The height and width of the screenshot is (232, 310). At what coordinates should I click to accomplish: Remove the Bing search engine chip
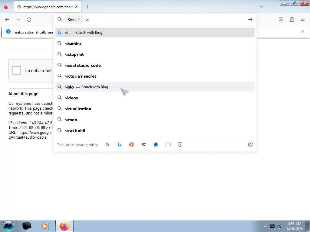(79, 19)
